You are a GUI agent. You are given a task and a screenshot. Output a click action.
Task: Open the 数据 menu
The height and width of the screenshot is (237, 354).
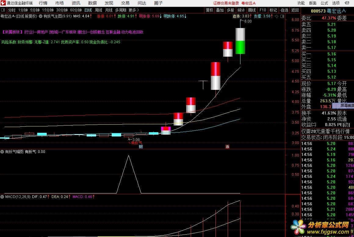point(92,3)
